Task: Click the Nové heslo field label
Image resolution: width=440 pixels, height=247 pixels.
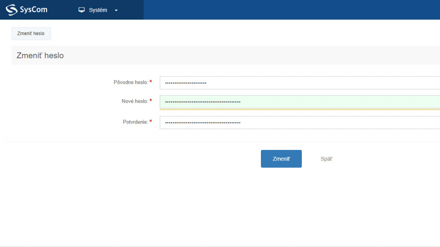Action: point(135,101)
